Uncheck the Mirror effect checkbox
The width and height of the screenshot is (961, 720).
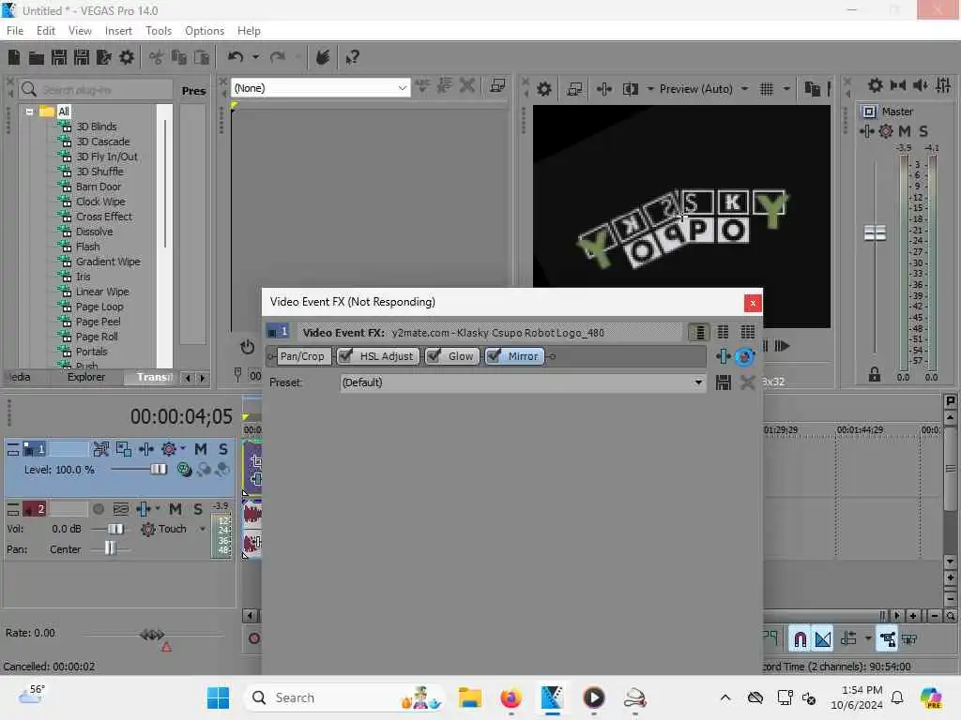pyautogui.click(x=494, y=355)
